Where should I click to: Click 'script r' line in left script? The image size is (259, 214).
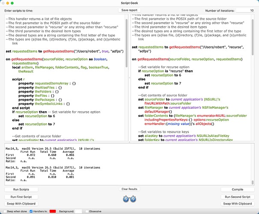pyautogui.click(x=18, y=79)
